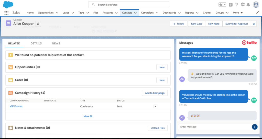Viewport: 262px width, 139px height.
Task: Go to the Home tab
Action: pos(30,13)
